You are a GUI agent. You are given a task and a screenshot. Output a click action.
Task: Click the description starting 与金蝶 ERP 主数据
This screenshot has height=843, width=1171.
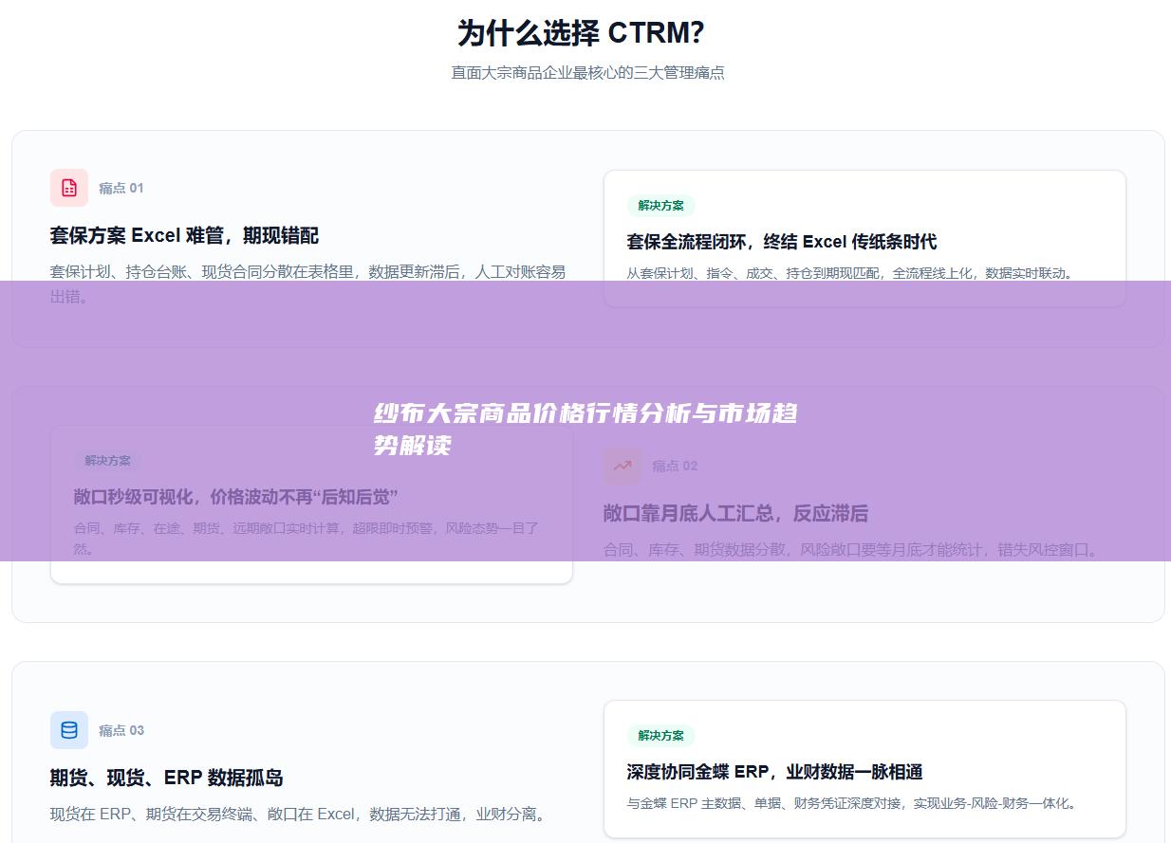[853, 803]
